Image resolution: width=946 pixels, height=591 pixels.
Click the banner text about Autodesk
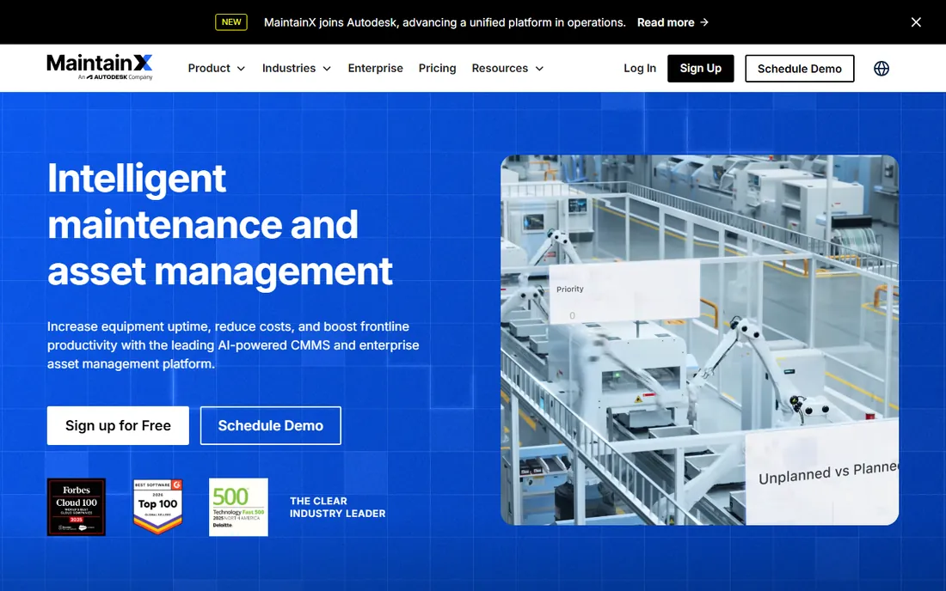tap(445, 22)
